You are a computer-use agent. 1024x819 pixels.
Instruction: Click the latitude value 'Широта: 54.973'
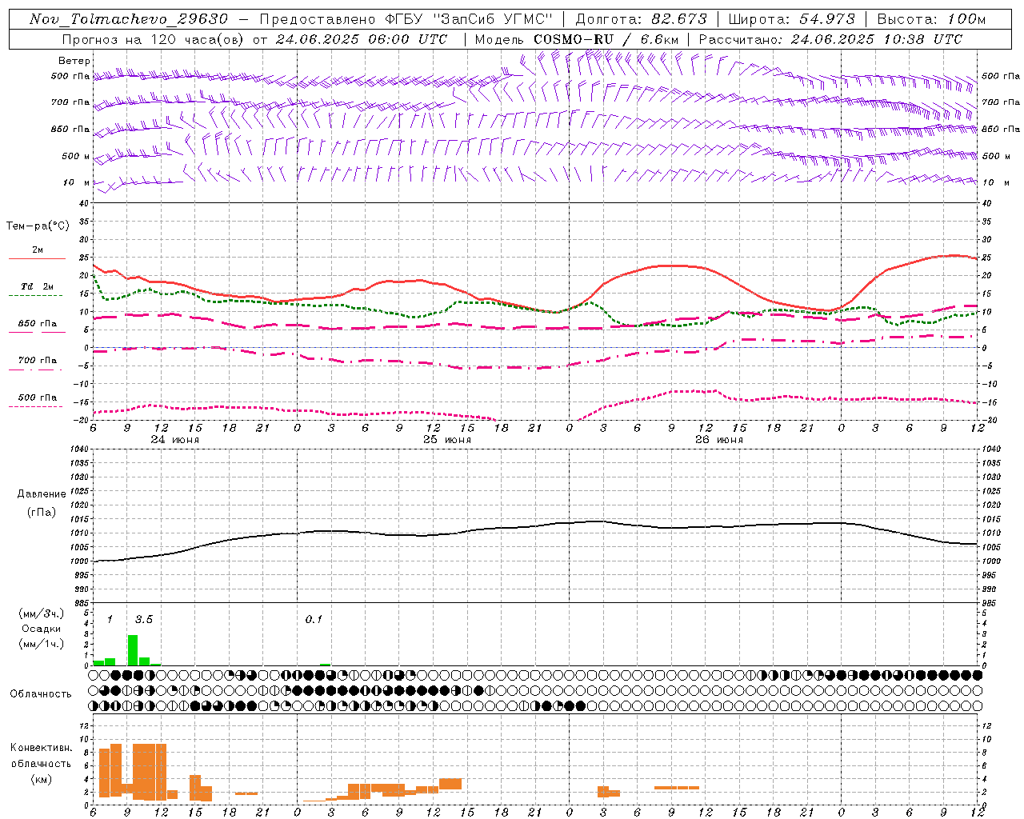click(791, 19)
